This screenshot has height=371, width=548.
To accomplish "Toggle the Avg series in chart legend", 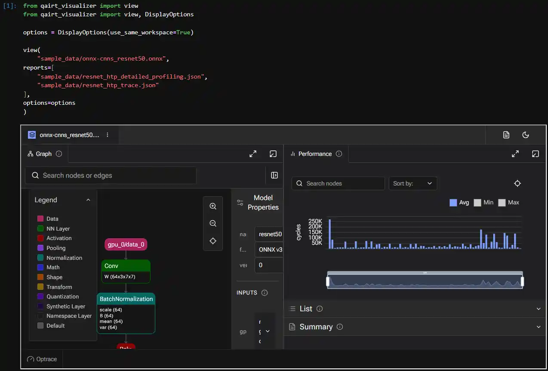I will tap(459, 203).
